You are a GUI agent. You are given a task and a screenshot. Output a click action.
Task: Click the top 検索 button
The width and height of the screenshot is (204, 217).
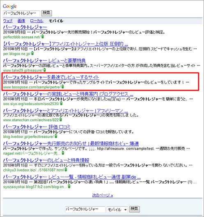click(46, 13)
